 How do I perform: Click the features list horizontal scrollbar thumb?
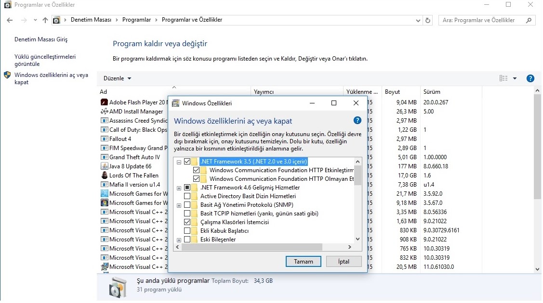(252, 247)
